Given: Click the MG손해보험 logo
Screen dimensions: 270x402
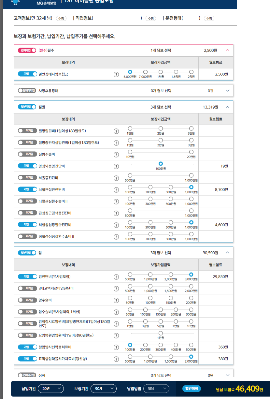Looking at the screenshot, I should pyautogui.click(x=34, y=2).
